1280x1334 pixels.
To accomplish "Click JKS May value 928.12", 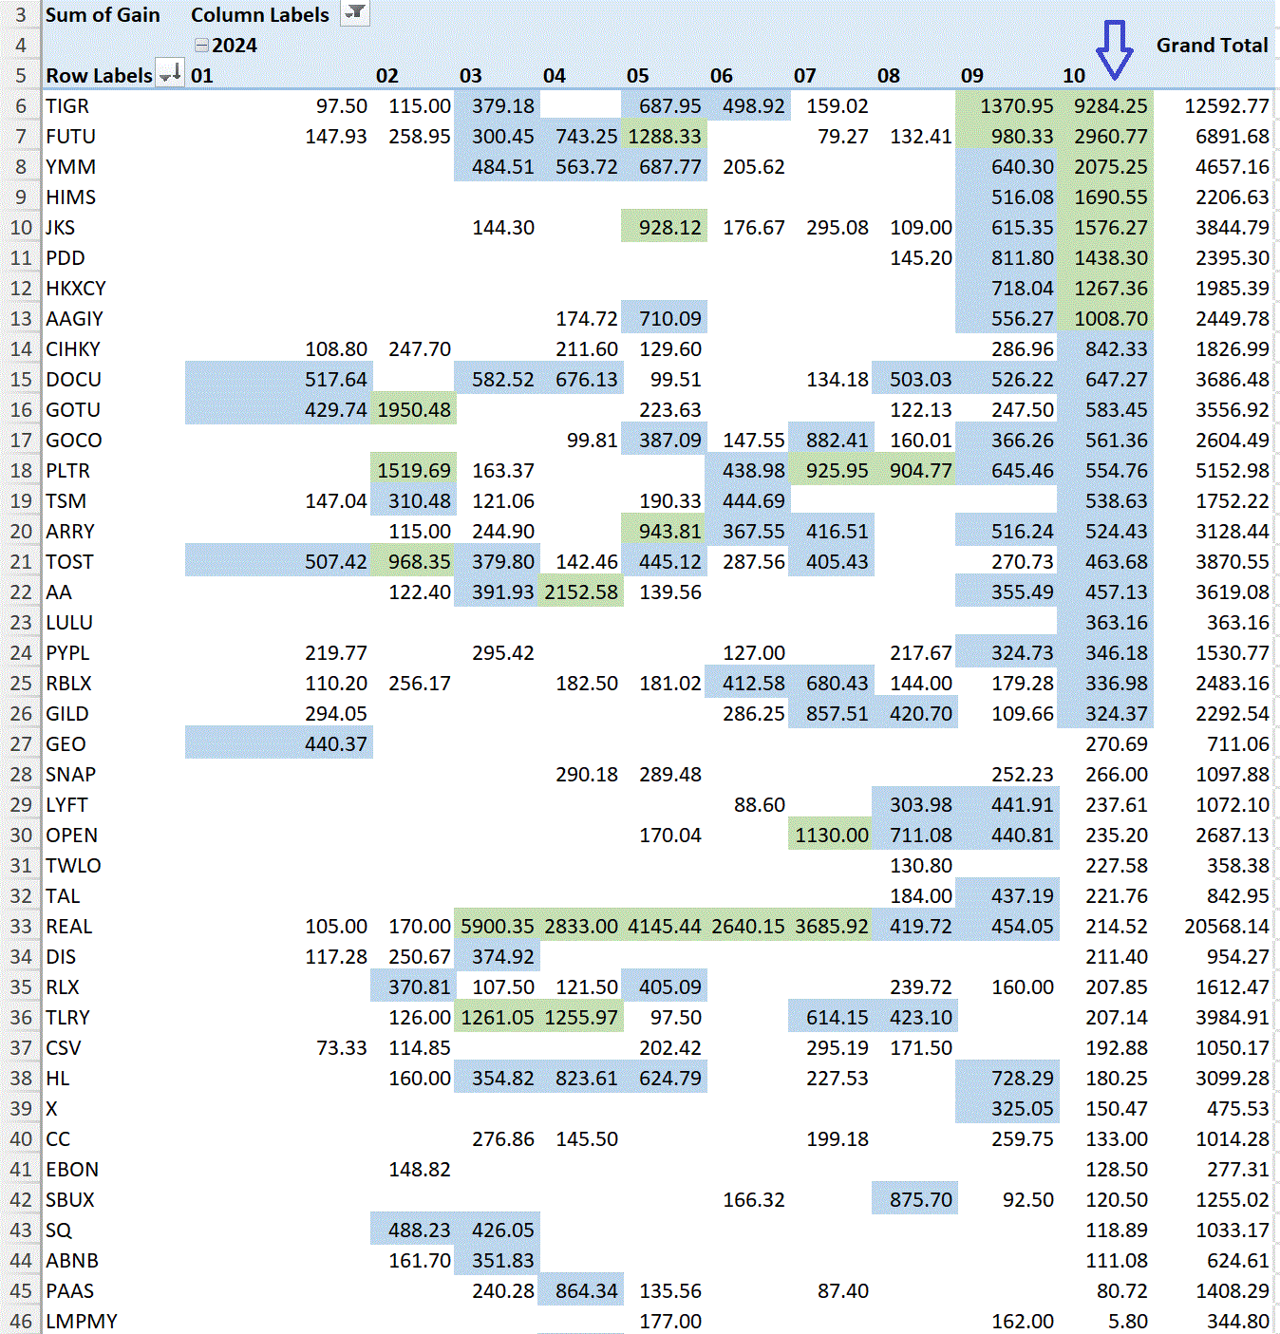I will 670,228.
